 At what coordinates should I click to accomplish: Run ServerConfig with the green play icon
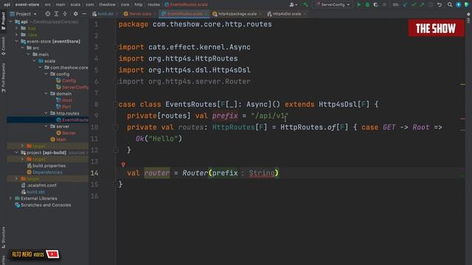pyautogui.click(x=359, y=4)
